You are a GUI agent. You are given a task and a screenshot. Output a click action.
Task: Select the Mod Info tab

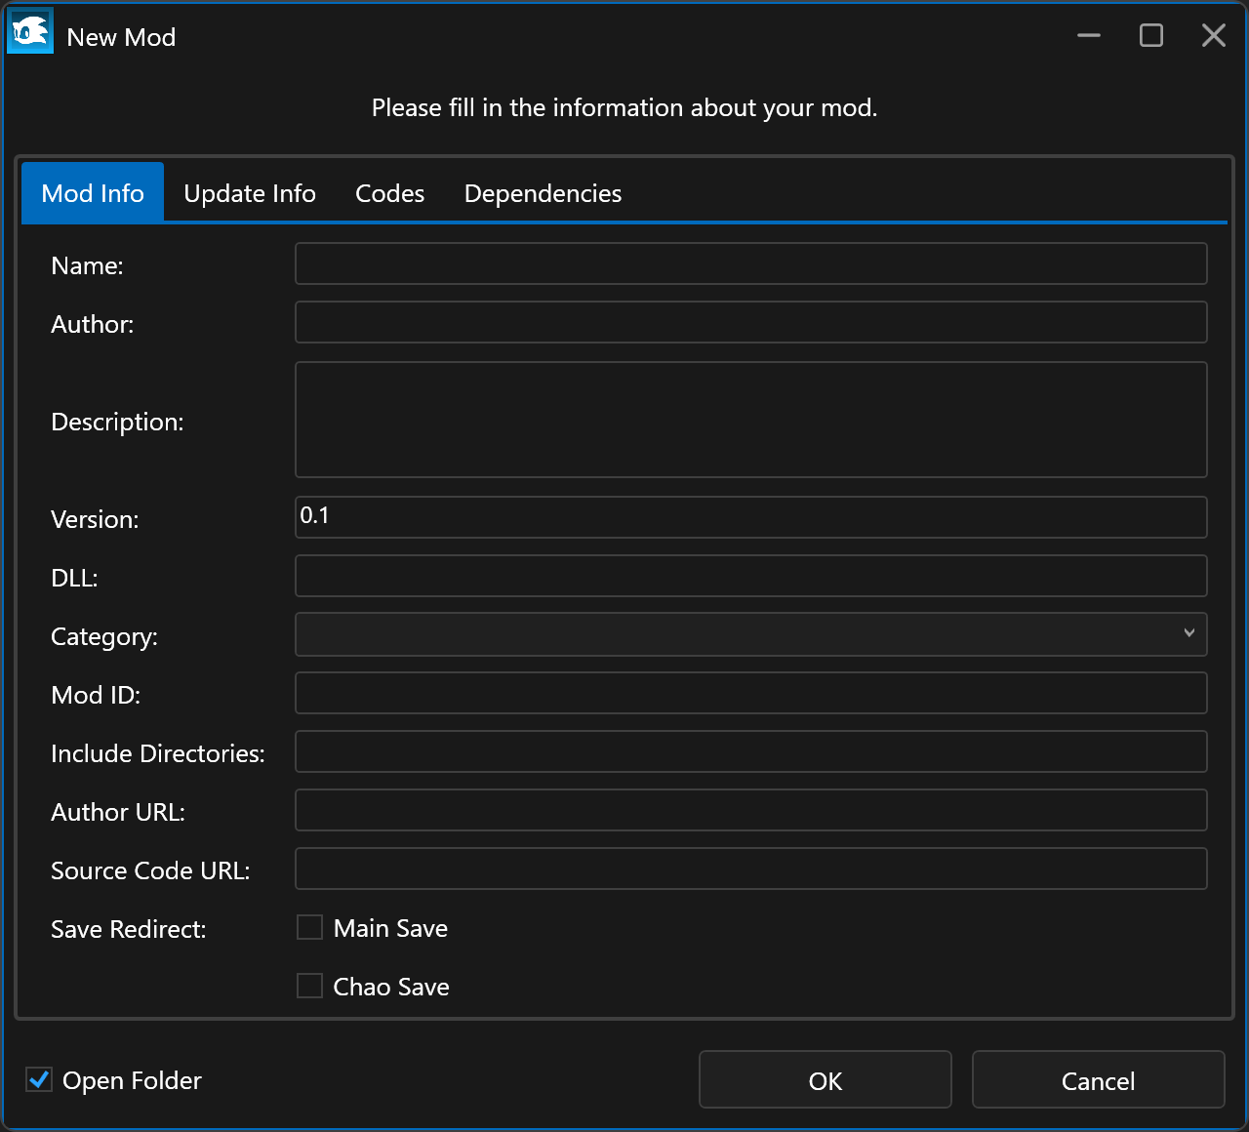pos(93,193)
